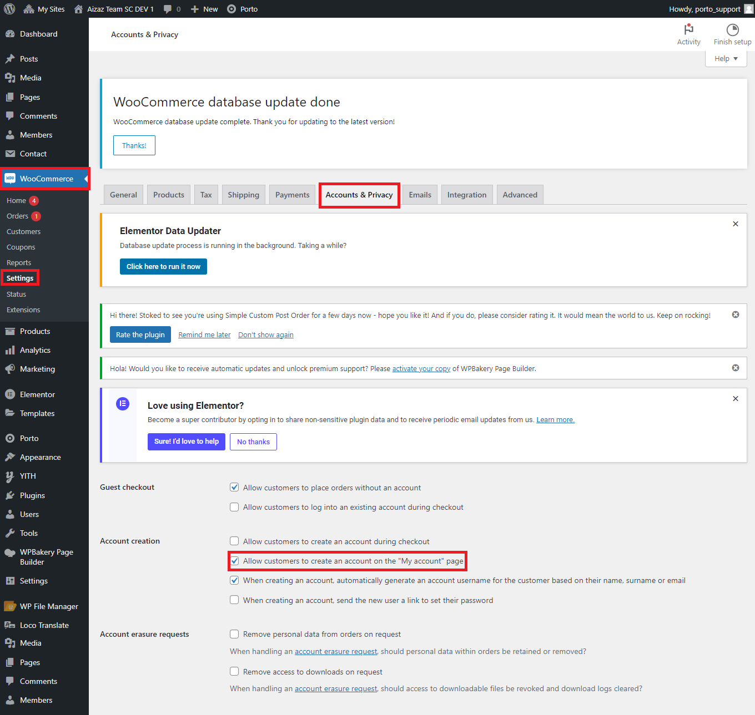This screenshot has width=755, height=715.
Task: Toggle create account on My account page checkbox
Action: pyautogui.click(x=234, y=561)
